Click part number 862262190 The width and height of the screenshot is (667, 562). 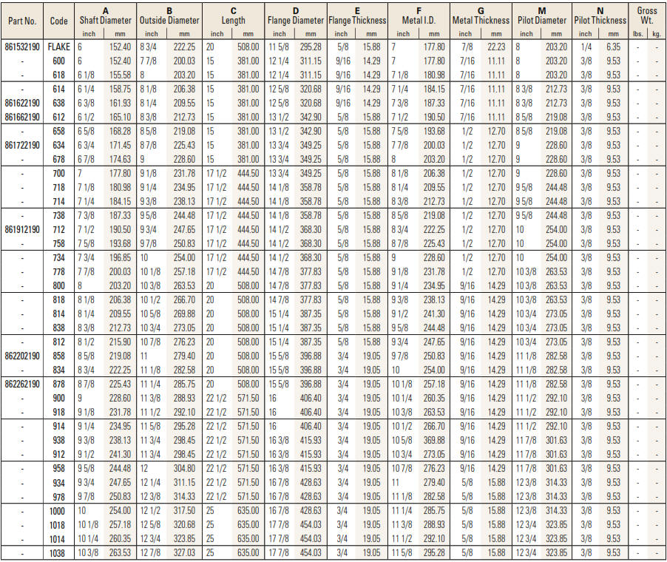[x=23, y=384]
